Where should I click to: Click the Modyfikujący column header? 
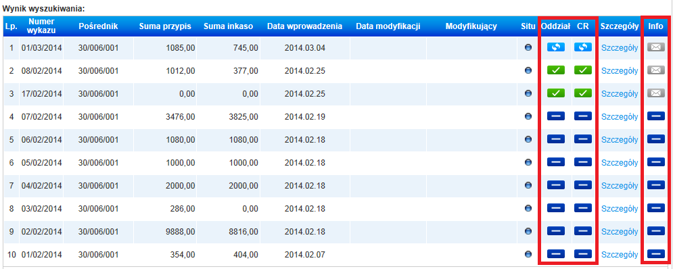(471, 26)
